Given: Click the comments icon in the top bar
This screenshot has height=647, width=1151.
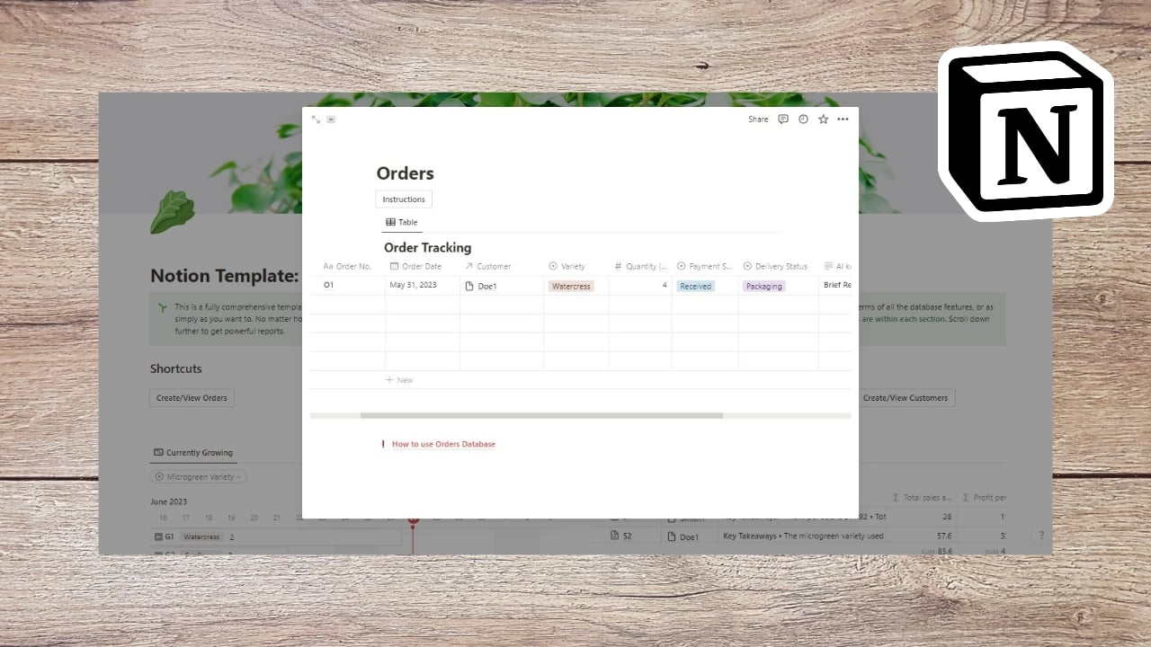Looking at the screenshot, I should [782, 119].
